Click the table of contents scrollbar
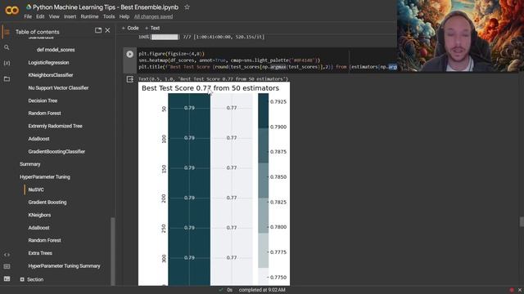The height and width of the screenshot is (294, 524). (x=113, y=251)
